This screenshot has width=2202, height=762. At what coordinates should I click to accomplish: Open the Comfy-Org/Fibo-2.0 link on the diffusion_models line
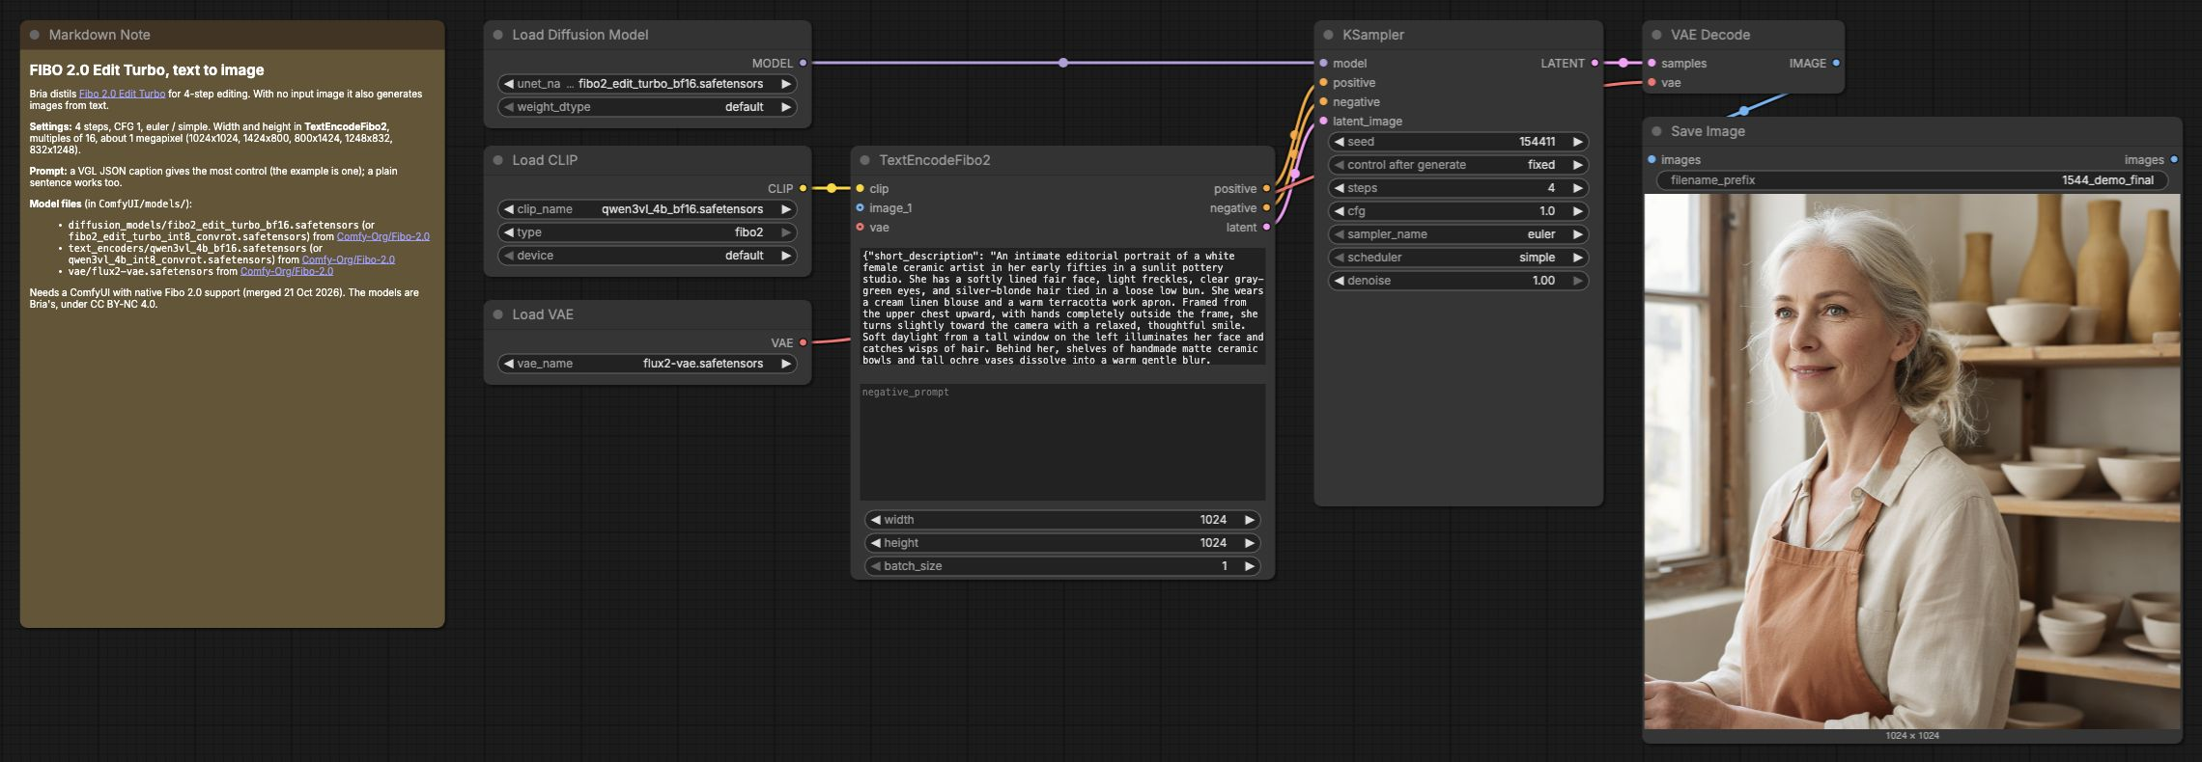click(383, 236)
